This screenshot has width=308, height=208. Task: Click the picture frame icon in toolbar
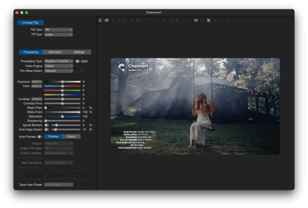113,20
